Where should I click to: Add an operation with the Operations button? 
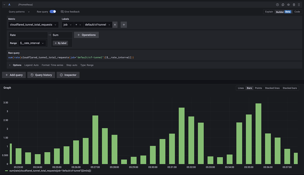tap(86, 35)
